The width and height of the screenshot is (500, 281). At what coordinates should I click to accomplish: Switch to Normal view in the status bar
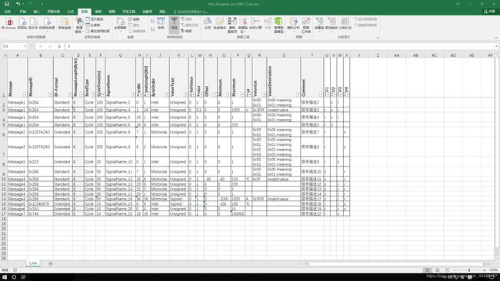coord(427,269)
